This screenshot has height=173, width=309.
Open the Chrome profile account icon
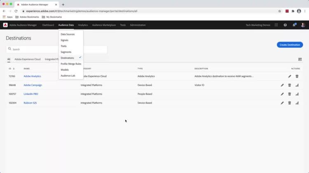[299, 11]
